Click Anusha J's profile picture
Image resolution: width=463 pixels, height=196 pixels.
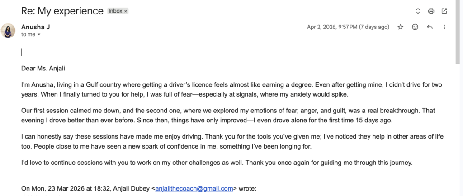point(8,31)
